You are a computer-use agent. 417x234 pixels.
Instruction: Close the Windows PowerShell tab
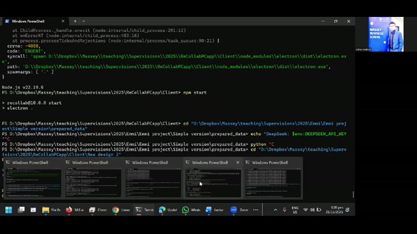coord(63,21)
